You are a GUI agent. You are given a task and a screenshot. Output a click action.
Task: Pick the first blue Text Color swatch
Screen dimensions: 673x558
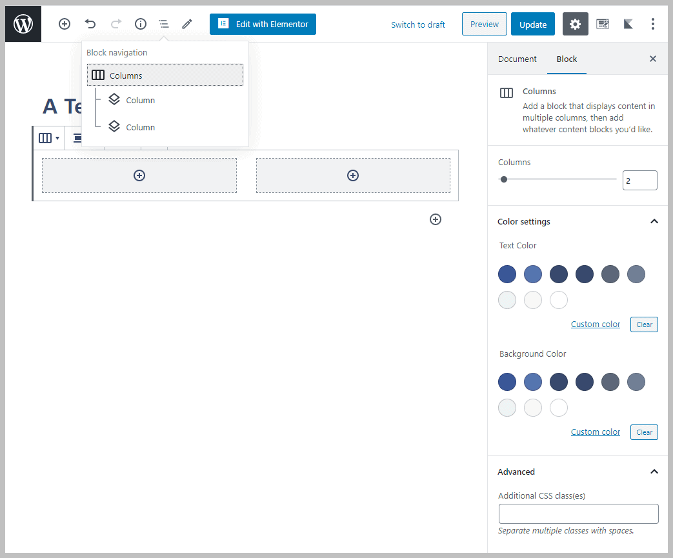click(507, 274)
